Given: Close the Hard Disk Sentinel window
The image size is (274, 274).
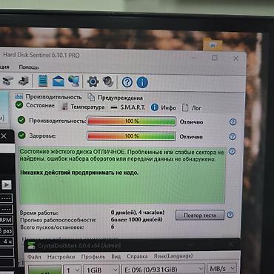Looking at the screenshot, I should (x=235, y=59).
